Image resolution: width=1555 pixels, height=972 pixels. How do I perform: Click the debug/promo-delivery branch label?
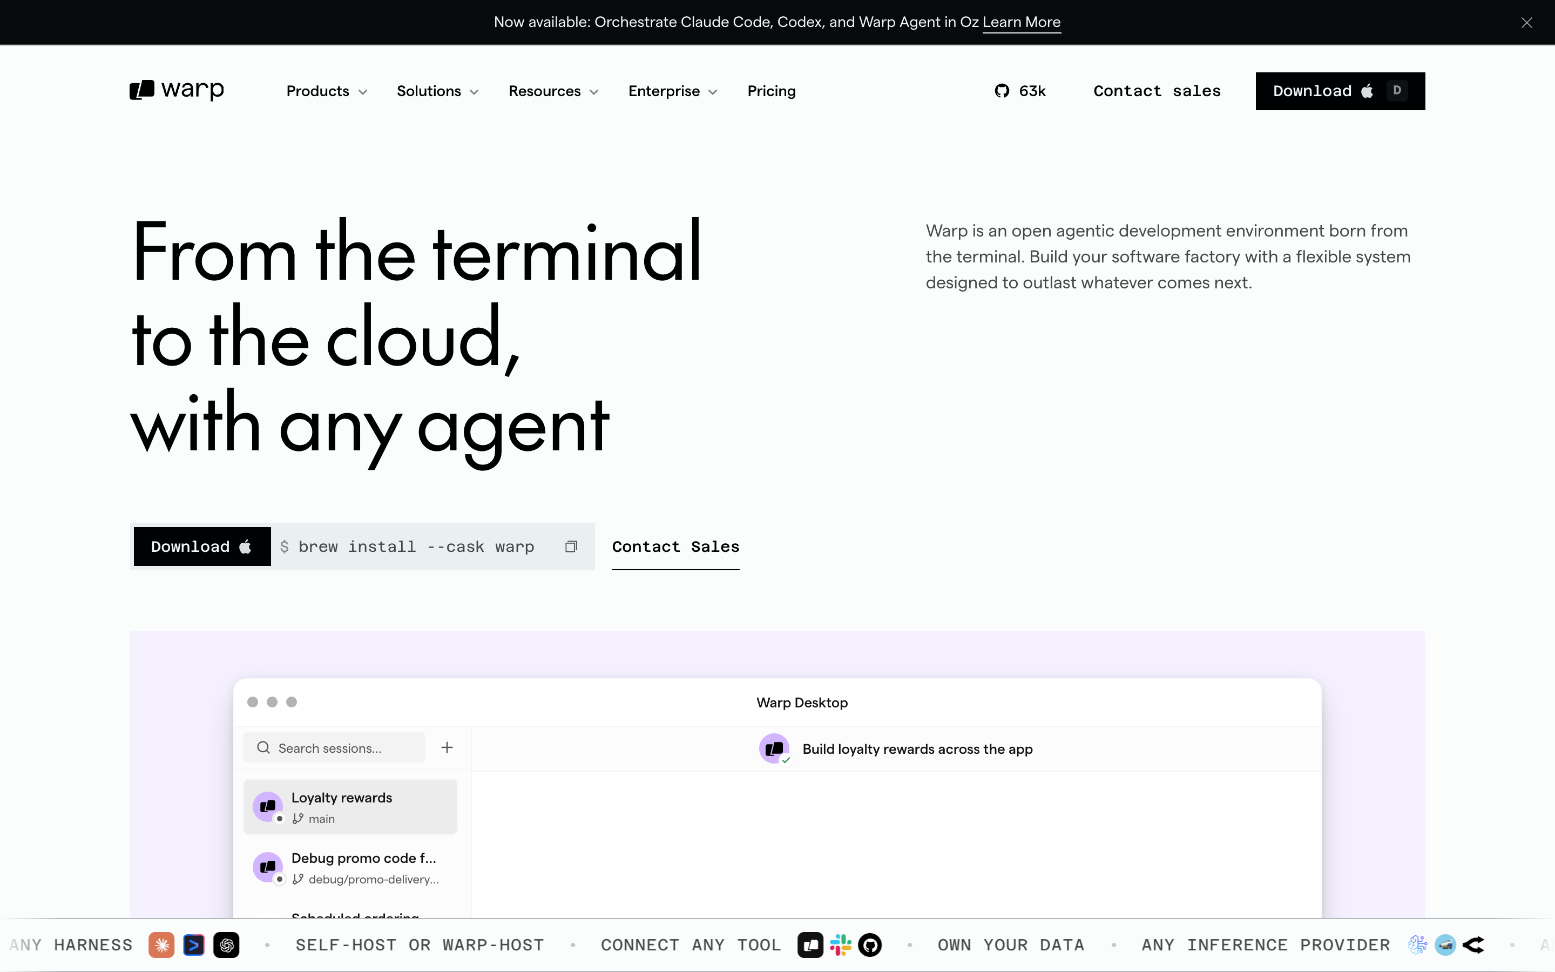coord(373,880)
